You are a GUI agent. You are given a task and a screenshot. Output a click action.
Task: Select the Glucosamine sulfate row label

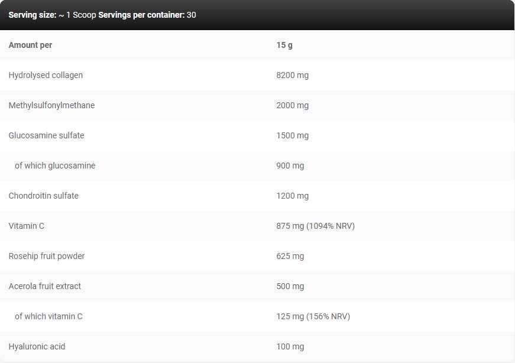point(46,135)
